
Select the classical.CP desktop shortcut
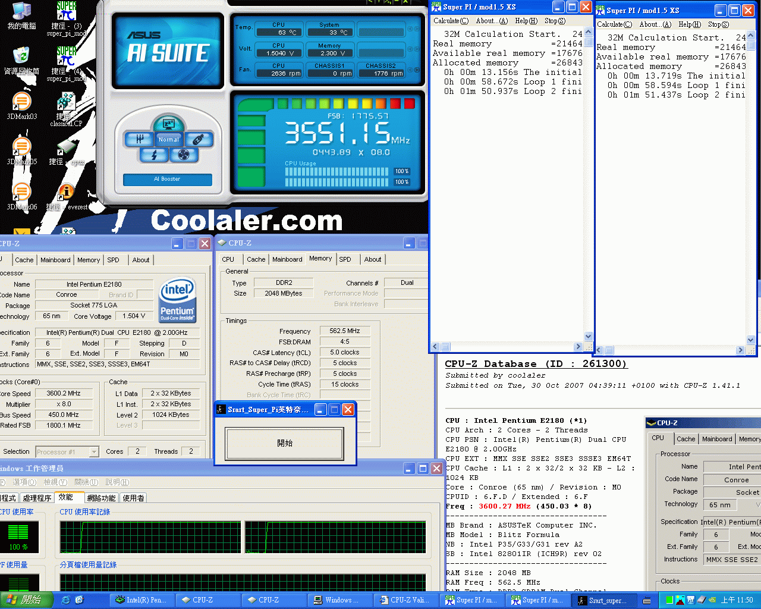pos(66,109)
